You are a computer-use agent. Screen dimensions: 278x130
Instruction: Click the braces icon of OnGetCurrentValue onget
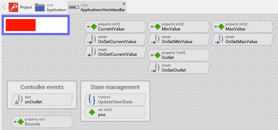tap(93, 52)
